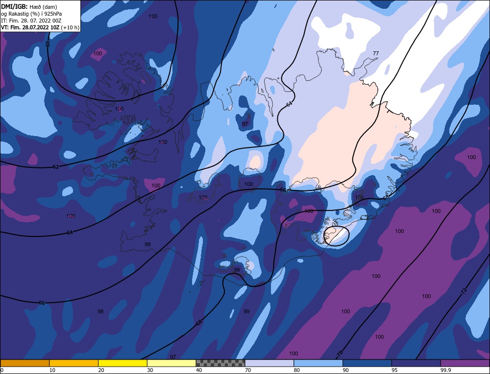Click the legend tick label 95
The width and height of the screenshot is (490, 374).
pyautogui.click(x=394, y=370)
